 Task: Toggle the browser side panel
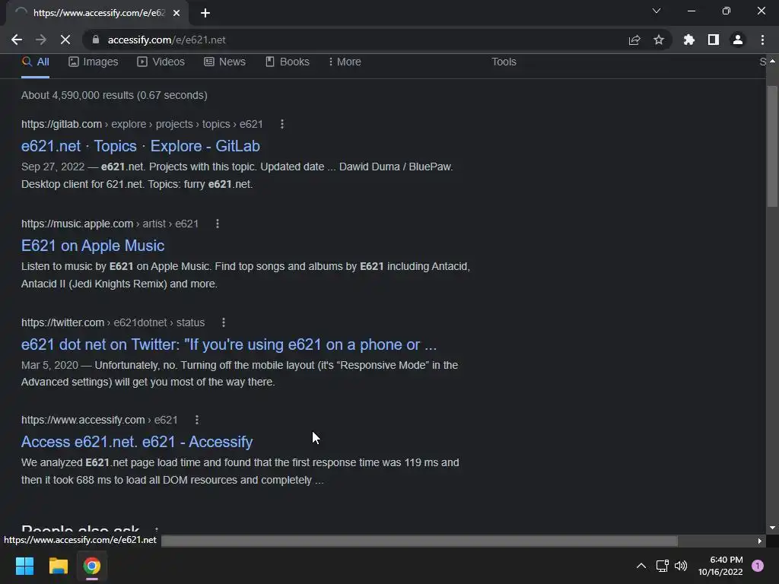point(714,40)
